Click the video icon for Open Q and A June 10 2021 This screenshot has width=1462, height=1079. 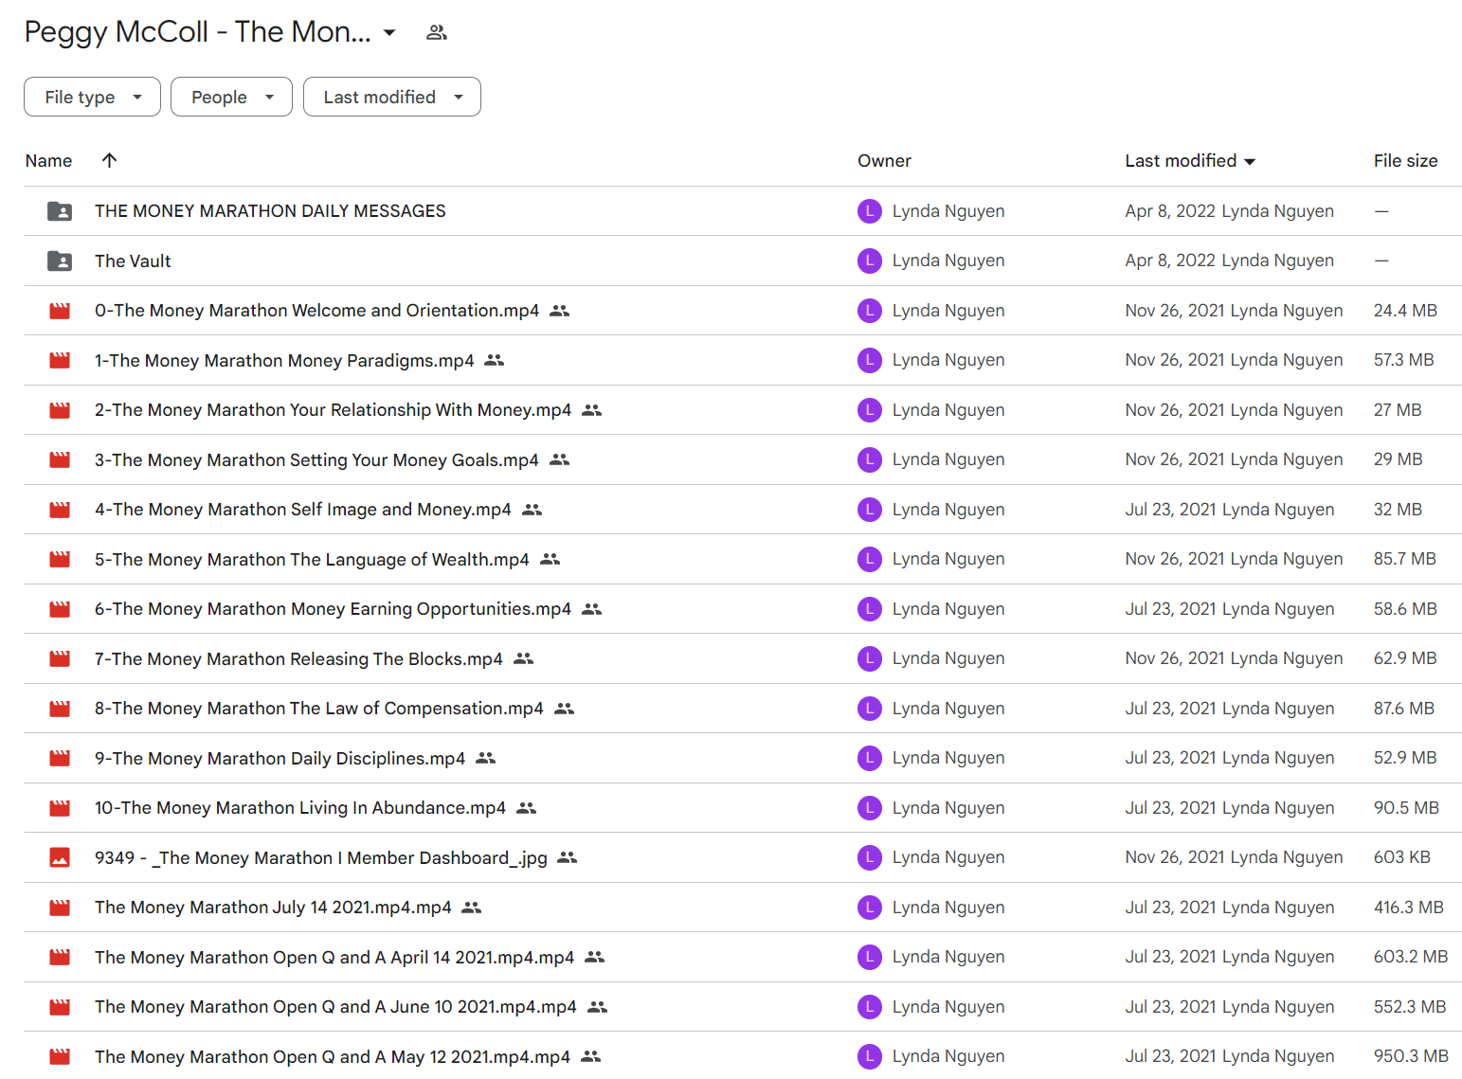point(60,1007)
